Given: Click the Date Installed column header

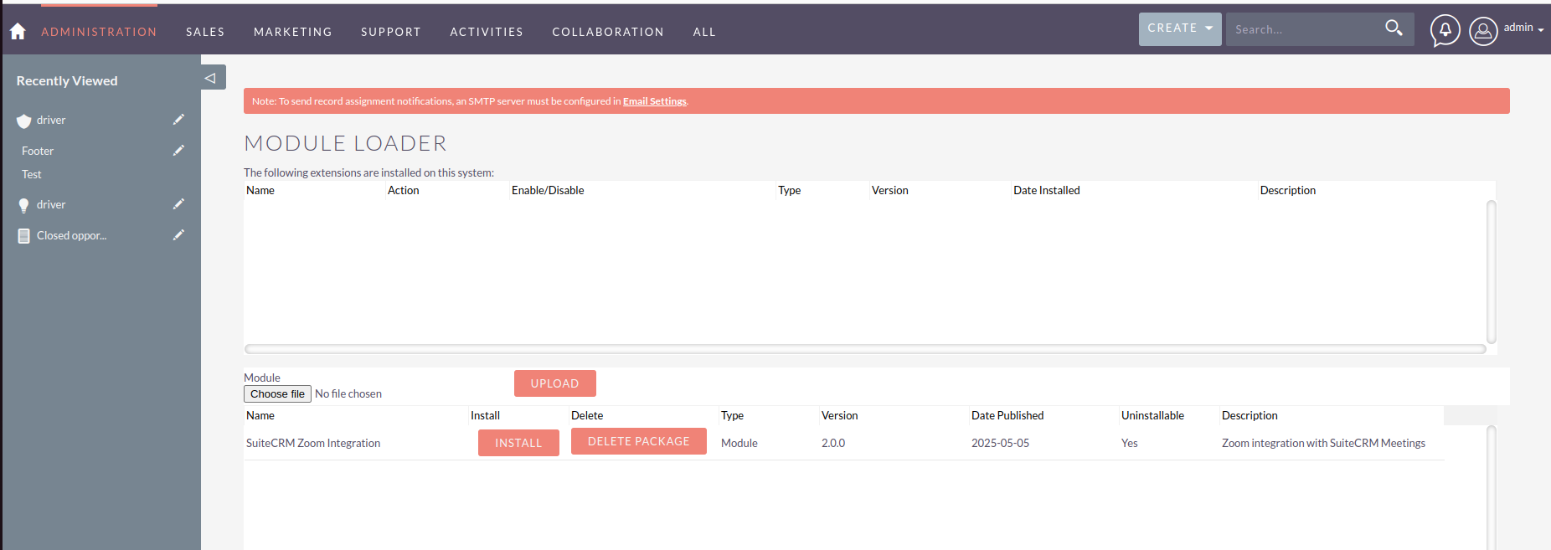Looking at the screenshot, I should [1047, 190].
